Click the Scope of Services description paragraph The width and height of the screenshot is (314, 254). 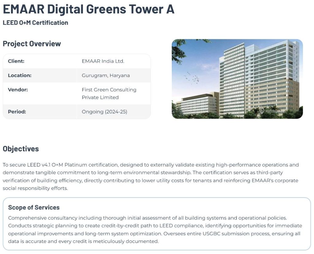click(155, 229)
